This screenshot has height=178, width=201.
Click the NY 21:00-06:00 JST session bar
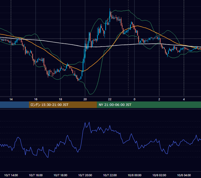[x=149, y=105]
